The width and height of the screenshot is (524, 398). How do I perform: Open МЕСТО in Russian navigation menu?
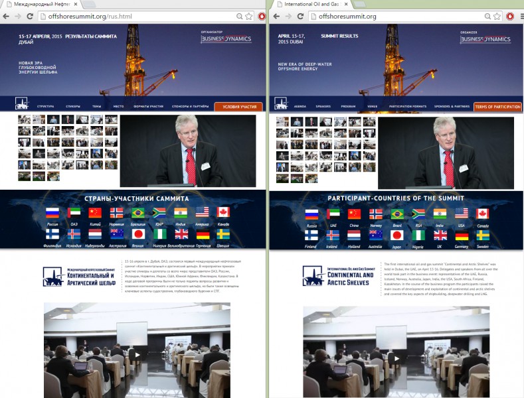click(118, 107)
